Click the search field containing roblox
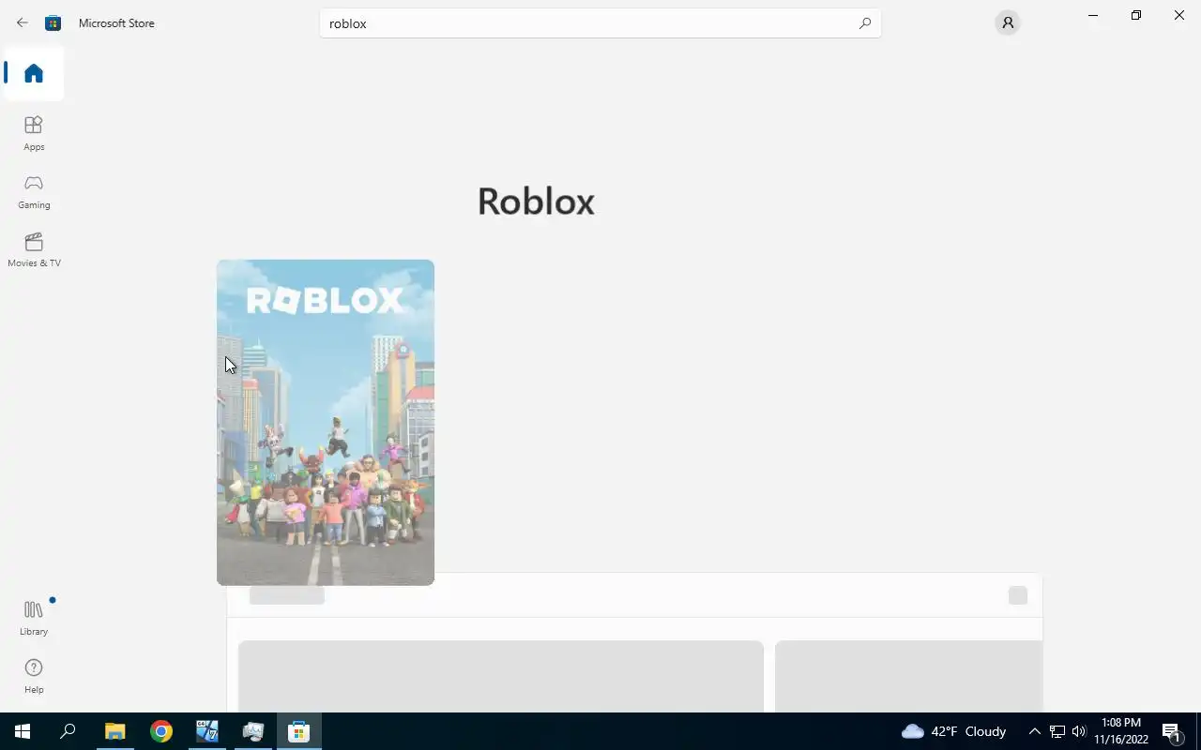The image size is (1201, 750). click(x=600, y=23)
